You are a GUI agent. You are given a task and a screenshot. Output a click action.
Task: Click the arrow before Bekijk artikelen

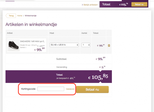point(82,5)
